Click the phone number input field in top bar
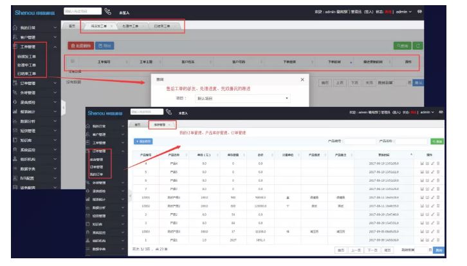 point(83,12)
